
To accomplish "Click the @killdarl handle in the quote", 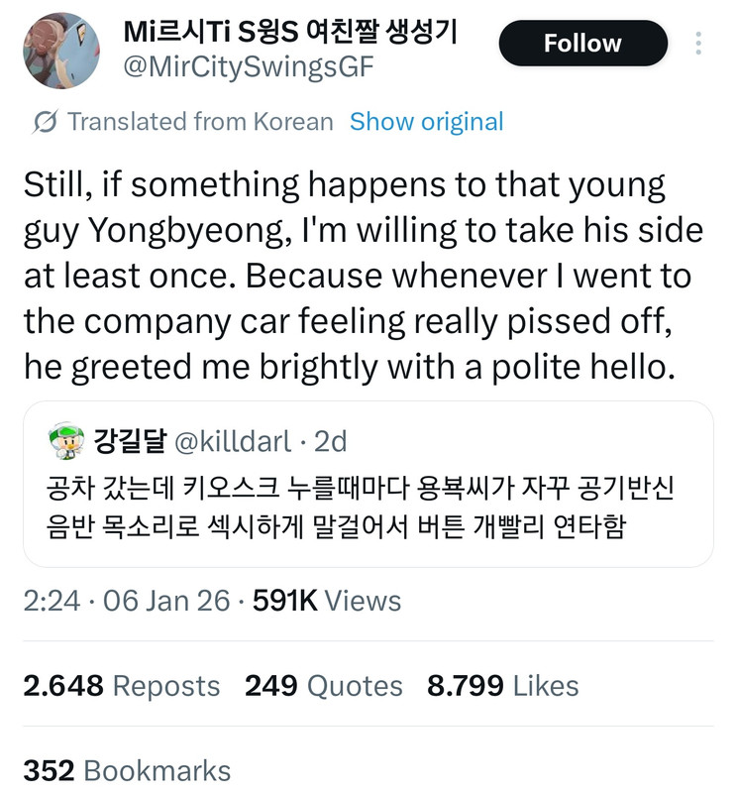I will coord(233,441).
